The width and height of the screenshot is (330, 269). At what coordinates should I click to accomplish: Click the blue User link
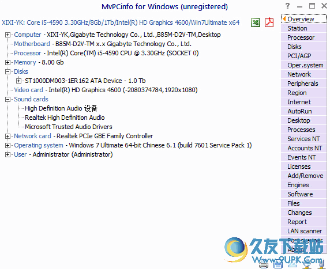(x=20, y=154)
